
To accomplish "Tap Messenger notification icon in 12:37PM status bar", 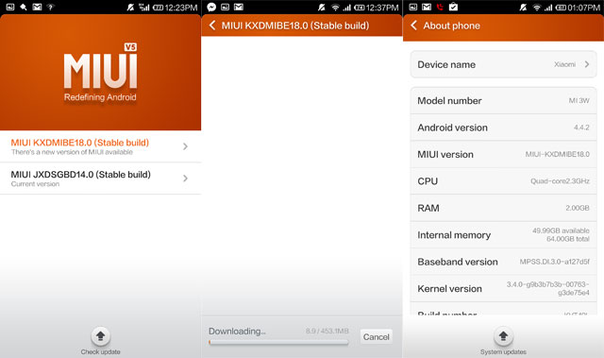I will point(211,7).
